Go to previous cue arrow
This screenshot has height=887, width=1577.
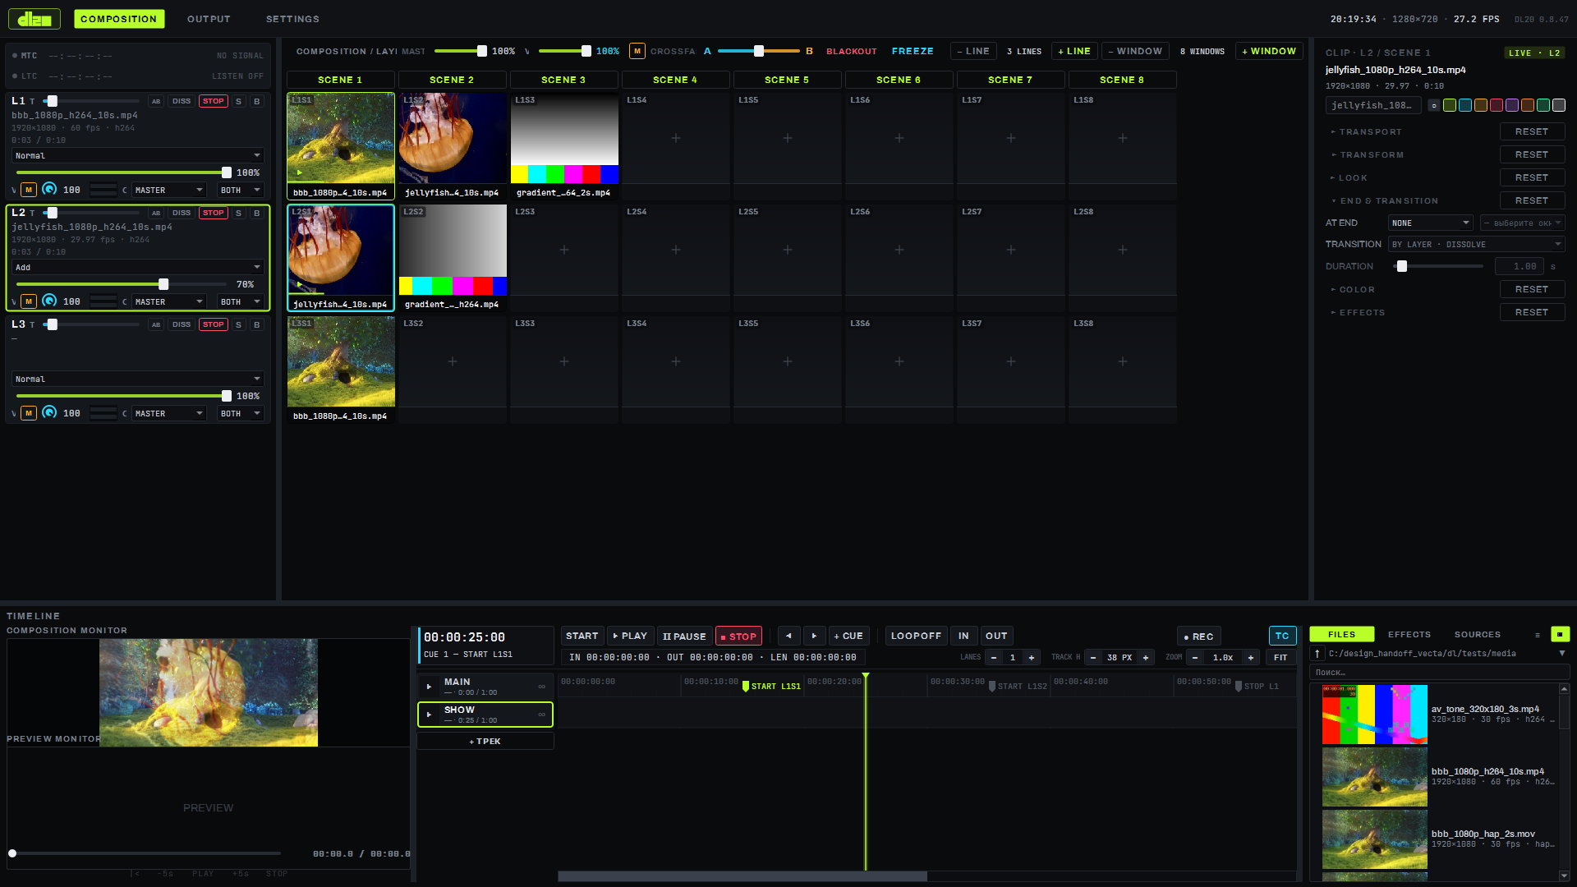pyautogui.click(x=788, y=636)
